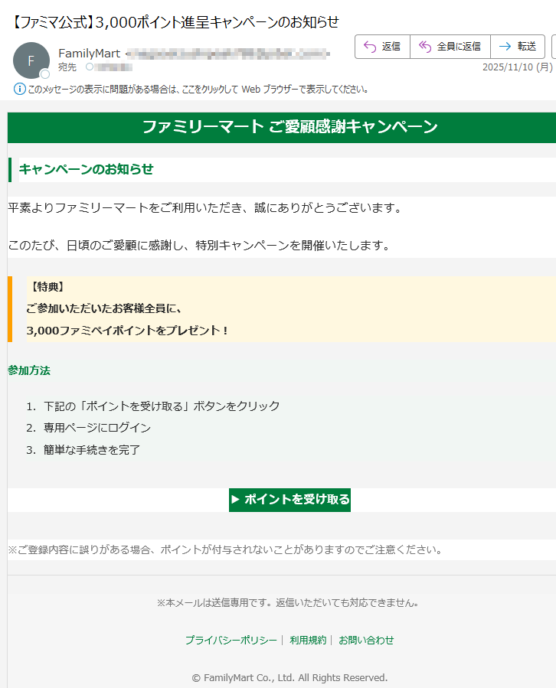Image resolution: width=556 pixels, height=688 pixels.
Task: Click the info icon beside the display warning
Action: [x=20, y=89]
